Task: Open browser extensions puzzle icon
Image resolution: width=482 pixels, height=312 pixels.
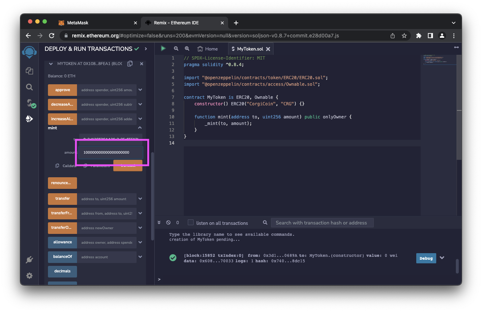Action: coord(419,36)
